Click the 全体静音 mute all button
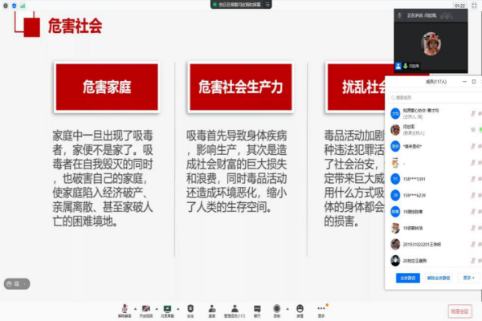 pos(406,278)
